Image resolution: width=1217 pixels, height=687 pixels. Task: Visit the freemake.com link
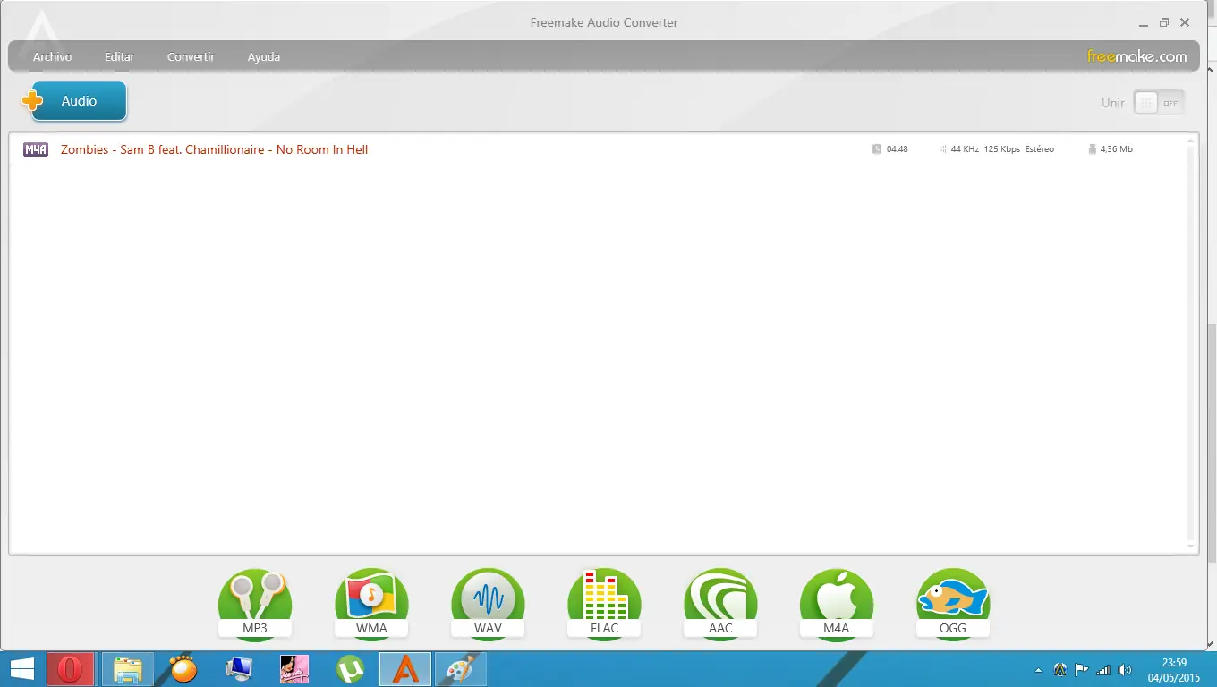1136,56
